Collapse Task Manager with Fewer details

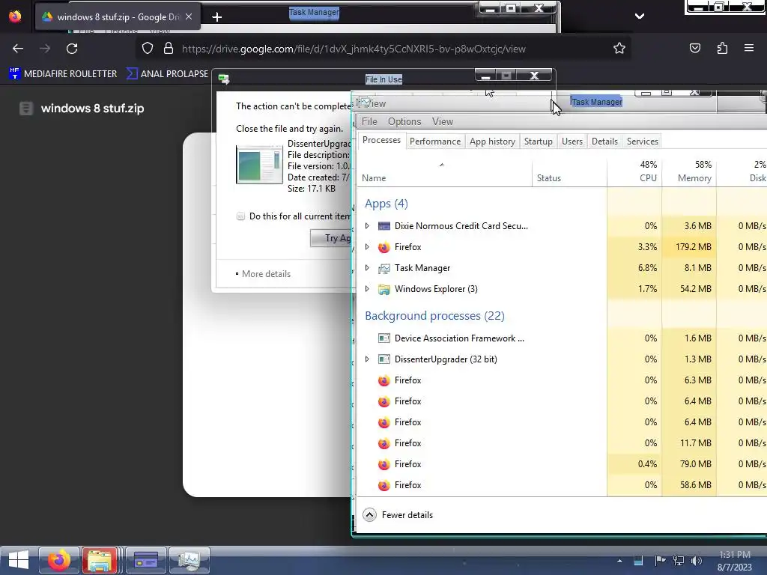coord(398,515)
